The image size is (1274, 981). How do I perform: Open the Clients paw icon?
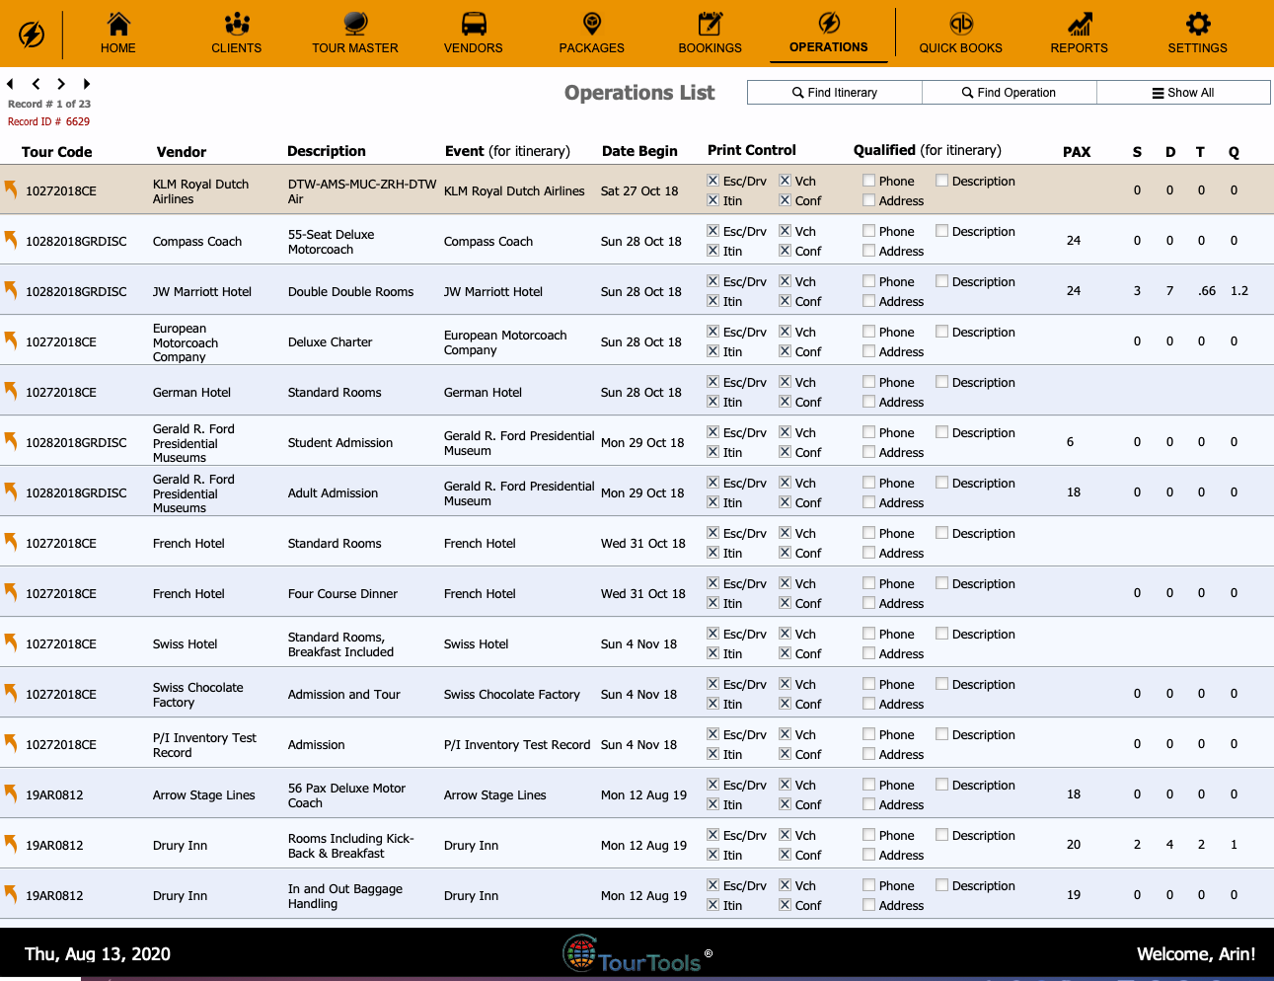pos(237,24)
